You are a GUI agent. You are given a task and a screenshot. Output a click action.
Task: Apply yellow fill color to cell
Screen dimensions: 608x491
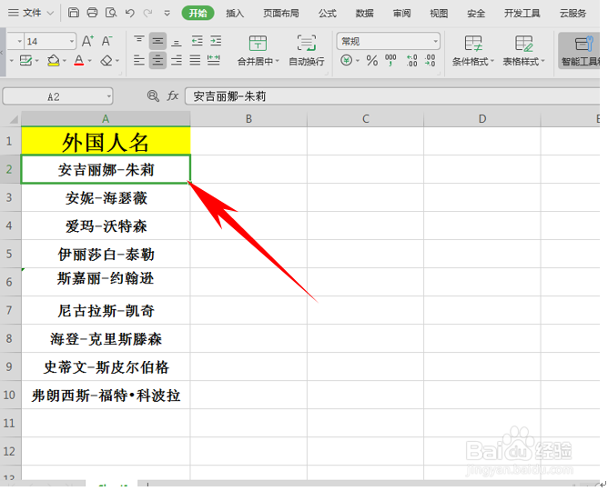pyautogui.click(x=53, y=60)
